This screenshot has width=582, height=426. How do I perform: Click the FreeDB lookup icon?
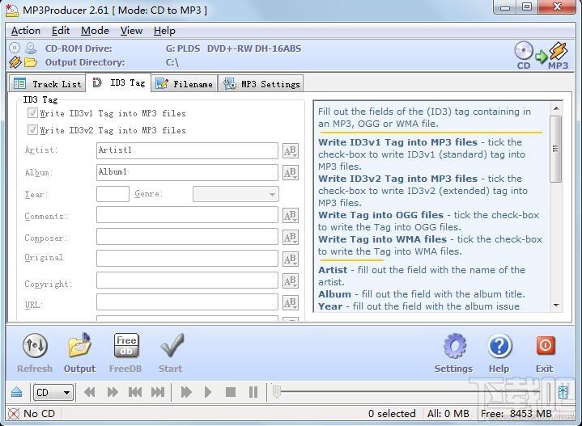pyautogui.click(x=126, y=345)
